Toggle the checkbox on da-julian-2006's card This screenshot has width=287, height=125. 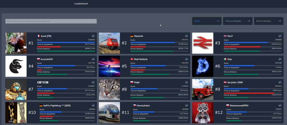pos(280,82)
